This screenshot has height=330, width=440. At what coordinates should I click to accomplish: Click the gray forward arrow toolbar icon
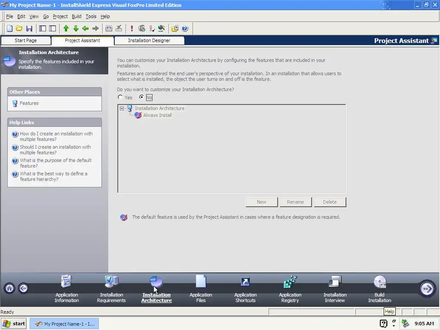tap(95, 28)
